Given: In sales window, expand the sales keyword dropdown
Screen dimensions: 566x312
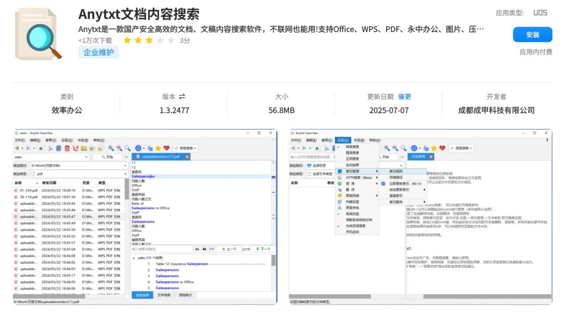Looking at the screenshot, I should tap(86, 157).
